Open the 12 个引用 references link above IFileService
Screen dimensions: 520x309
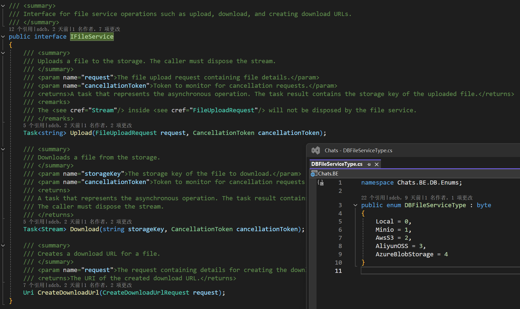tap(21, 29)
